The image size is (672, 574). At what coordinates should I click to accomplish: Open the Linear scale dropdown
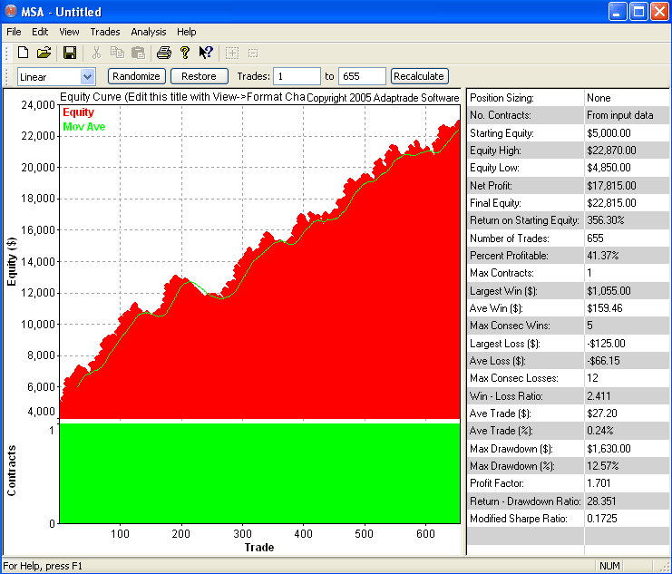click(88, 77)
